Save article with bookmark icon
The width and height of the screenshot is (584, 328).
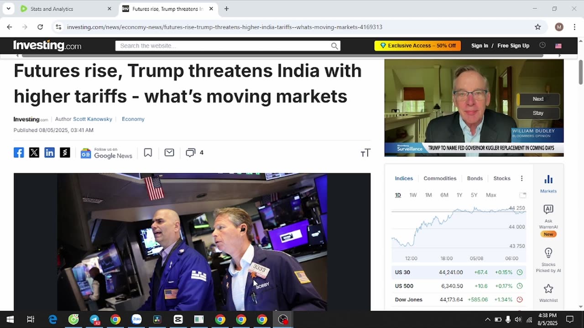[148, 153]
